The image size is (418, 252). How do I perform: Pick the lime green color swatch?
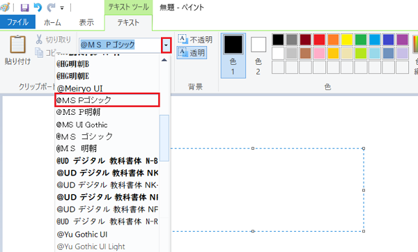click(361, 54)
